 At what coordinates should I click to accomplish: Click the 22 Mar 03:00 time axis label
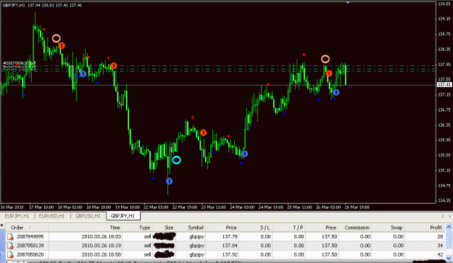point(156,207)
